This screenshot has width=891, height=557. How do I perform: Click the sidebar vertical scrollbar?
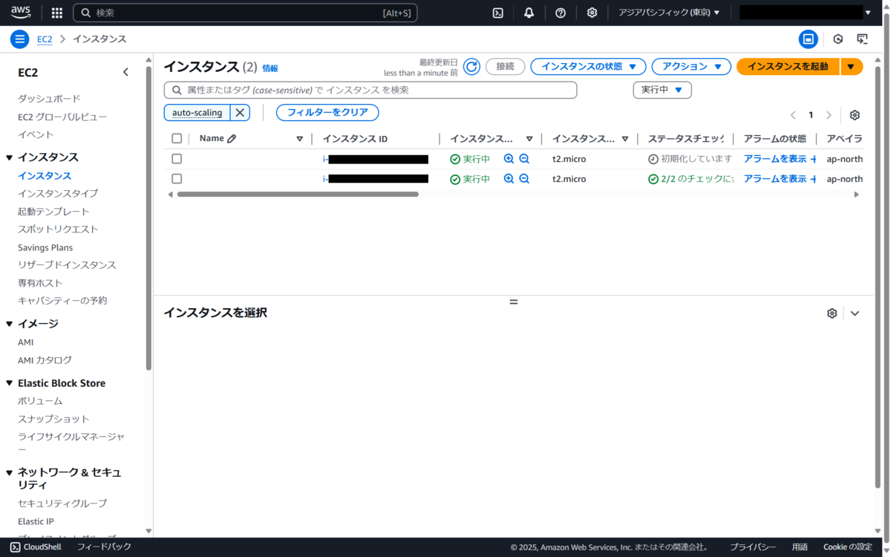[148, 219]
